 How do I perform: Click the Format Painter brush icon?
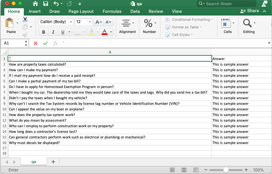coord(25,35)
